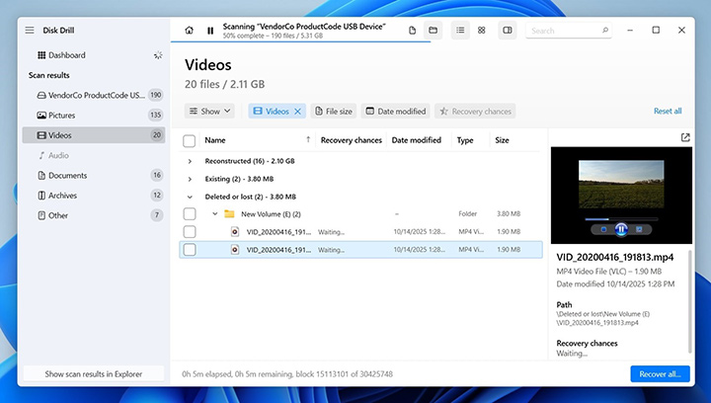Click Reset all filters link

click(668, 111)
